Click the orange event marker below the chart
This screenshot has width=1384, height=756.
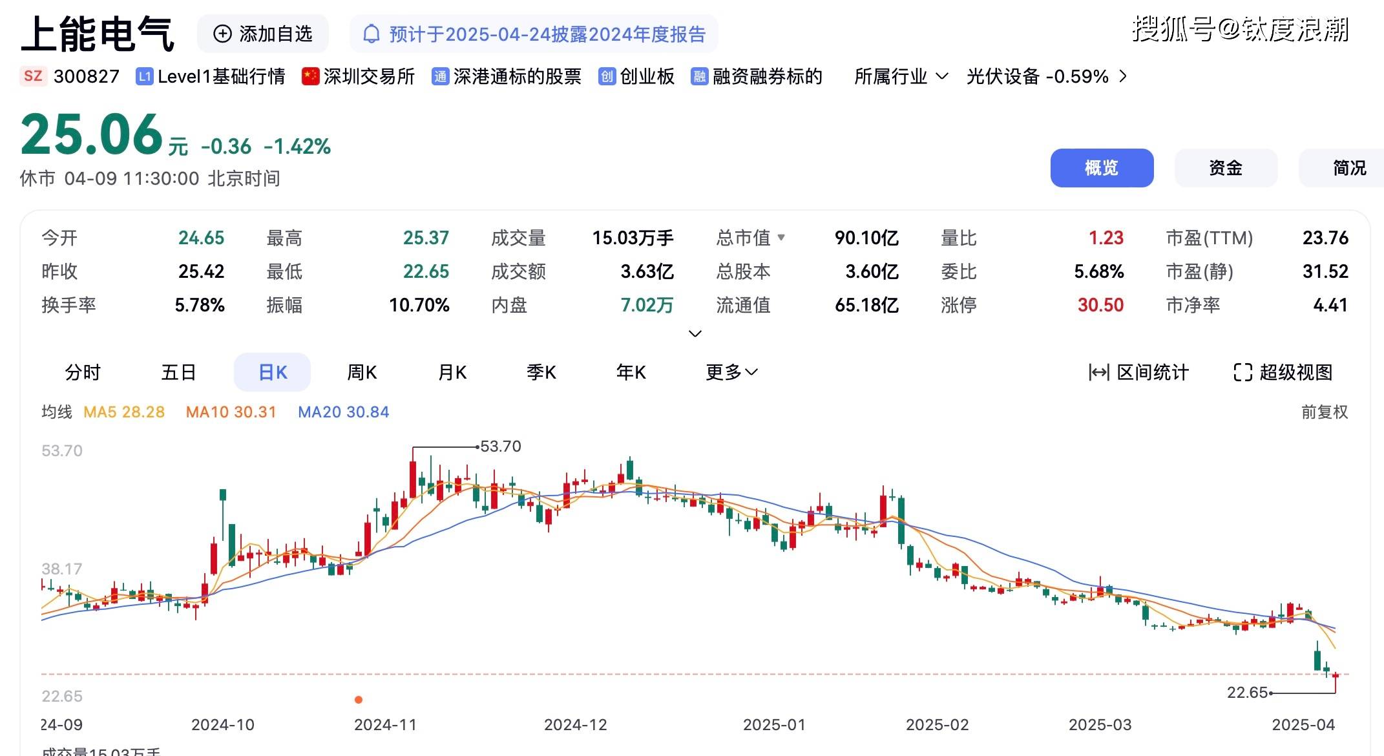[359, 699]
